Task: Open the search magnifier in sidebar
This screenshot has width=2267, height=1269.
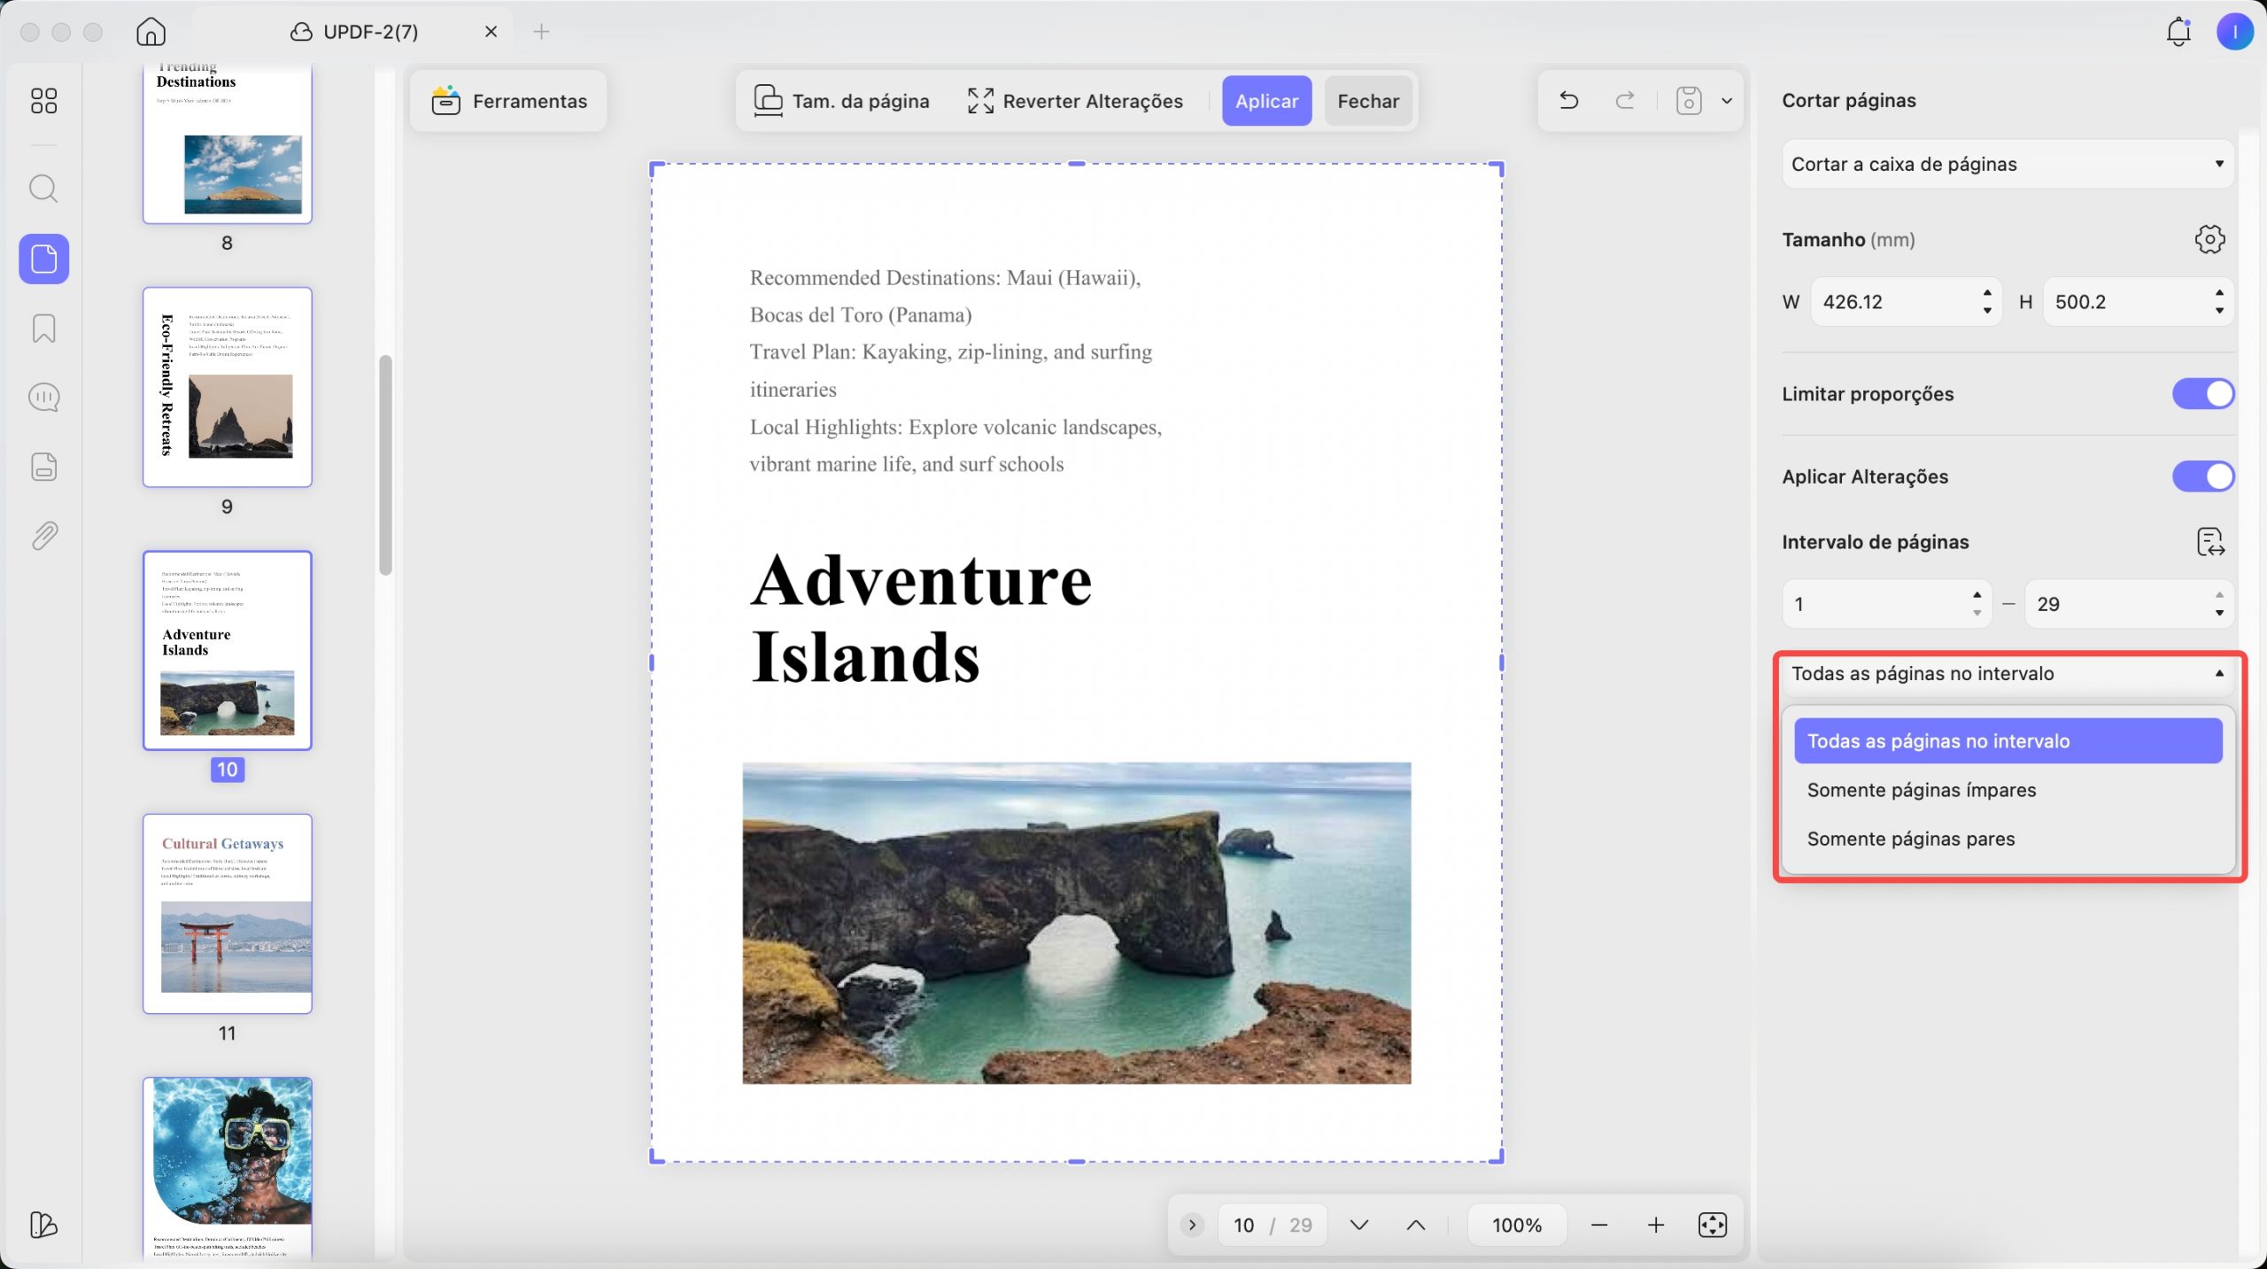Action: (x=43, y=189)
